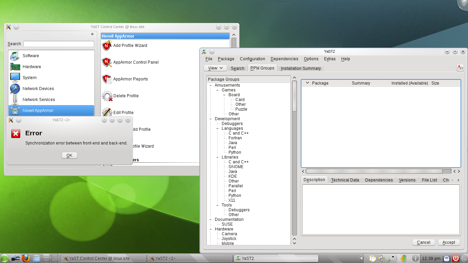This screenshot has height=263, width=468.
Task: Open the Package menu
Action: click(226, 59)
